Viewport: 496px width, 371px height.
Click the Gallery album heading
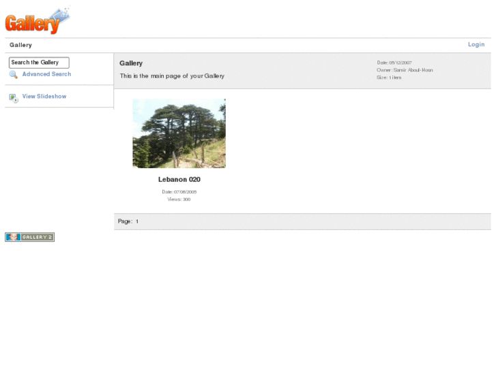click(x=131, y=63)
